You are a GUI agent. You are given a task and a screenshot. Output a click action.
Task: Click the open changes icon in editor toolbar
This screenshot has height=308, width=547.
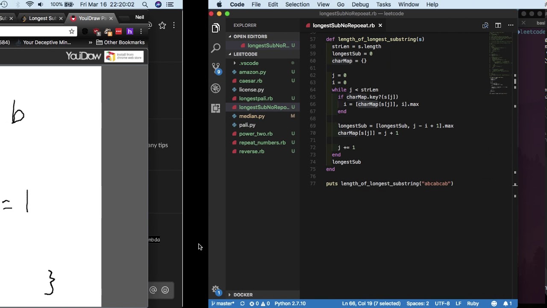click(x=485, y=25)
